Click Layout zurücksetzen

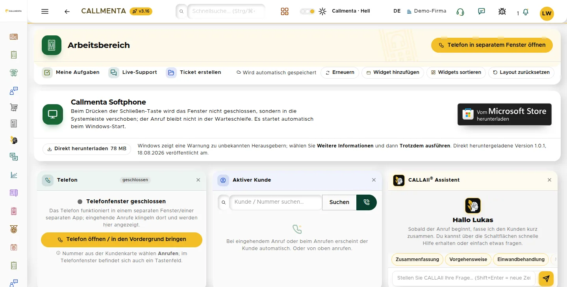[x=521, y=72]
